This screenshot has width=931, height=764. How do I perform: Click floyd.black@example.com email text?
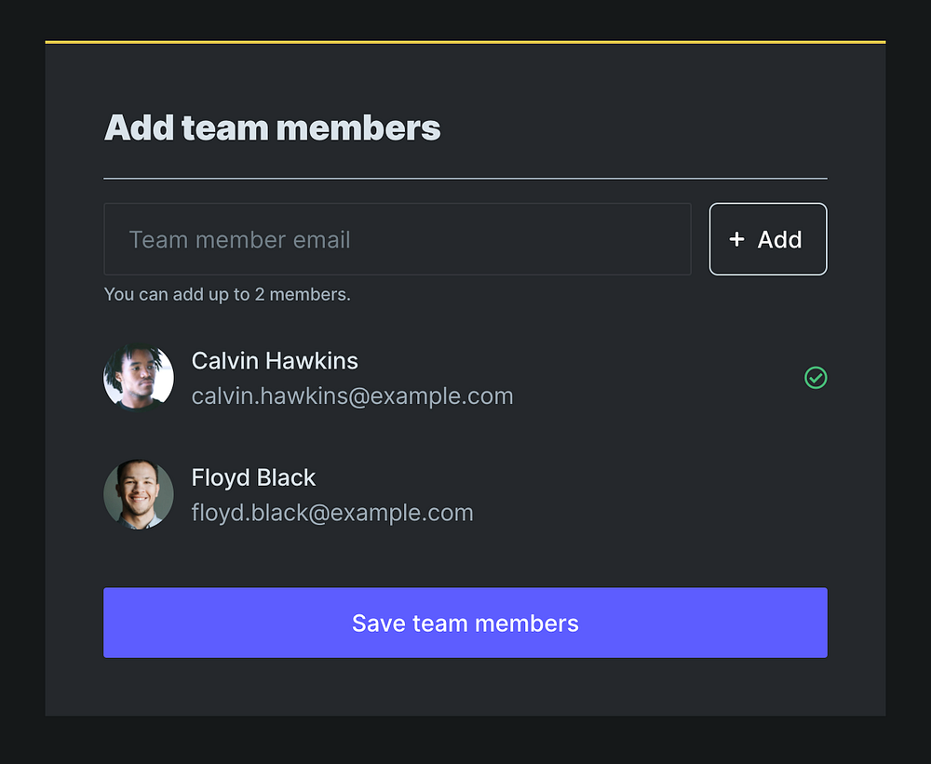point(332,513)
